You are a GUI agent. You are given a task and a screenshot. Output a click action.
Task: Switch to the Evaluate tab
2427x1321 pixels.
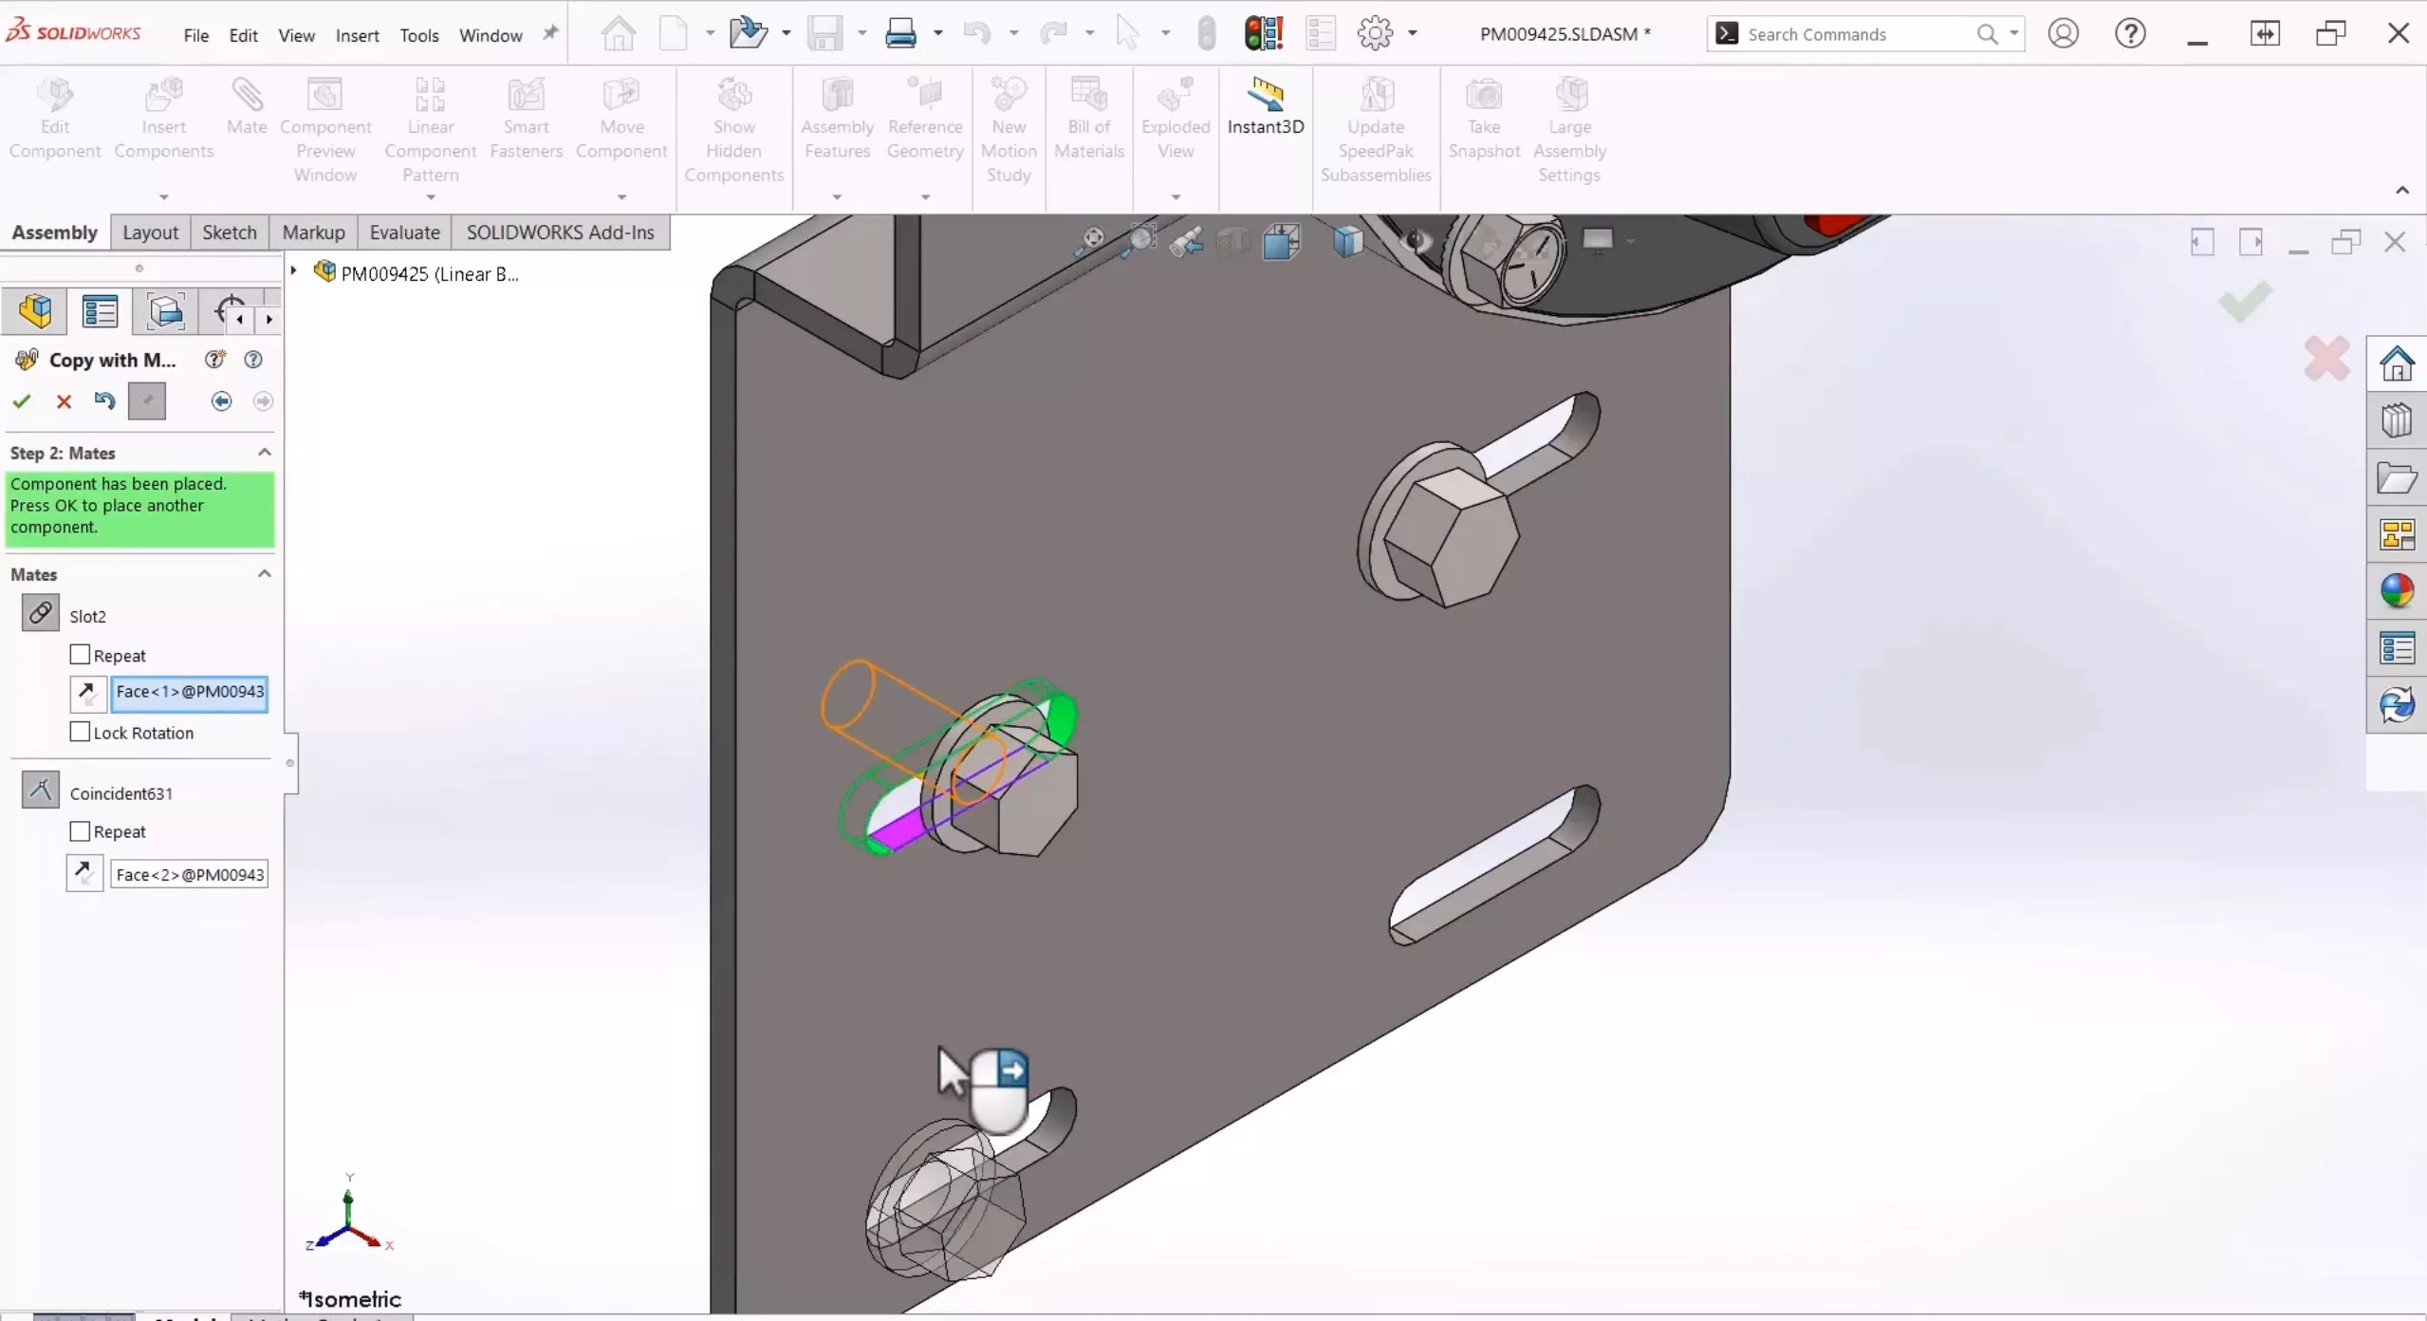click(403, 231)
